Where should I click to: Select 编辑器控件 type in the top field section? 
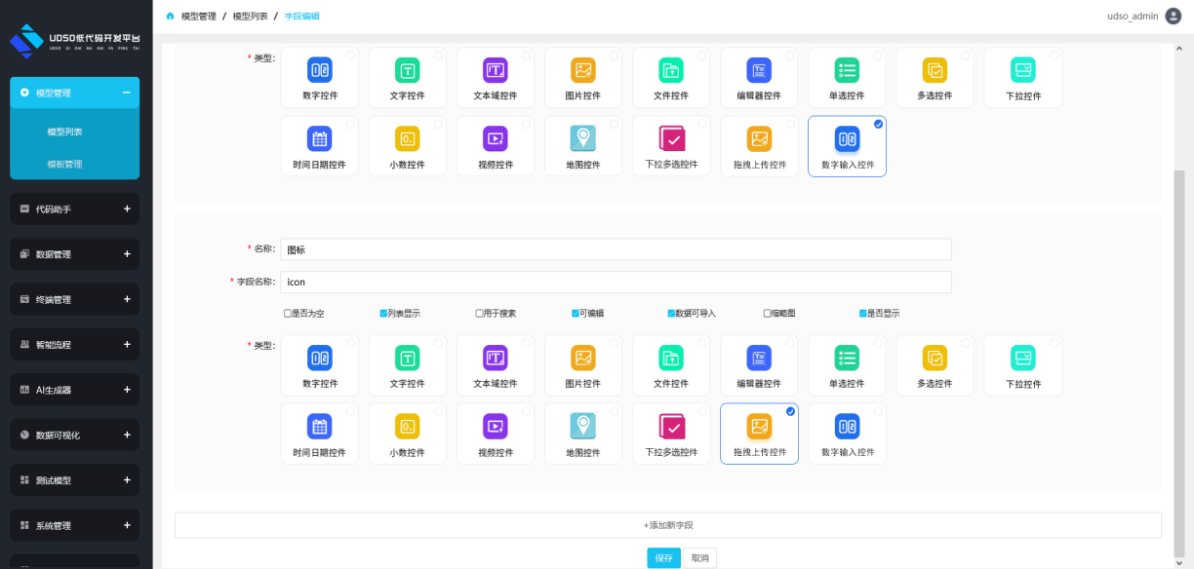point(758,78)
